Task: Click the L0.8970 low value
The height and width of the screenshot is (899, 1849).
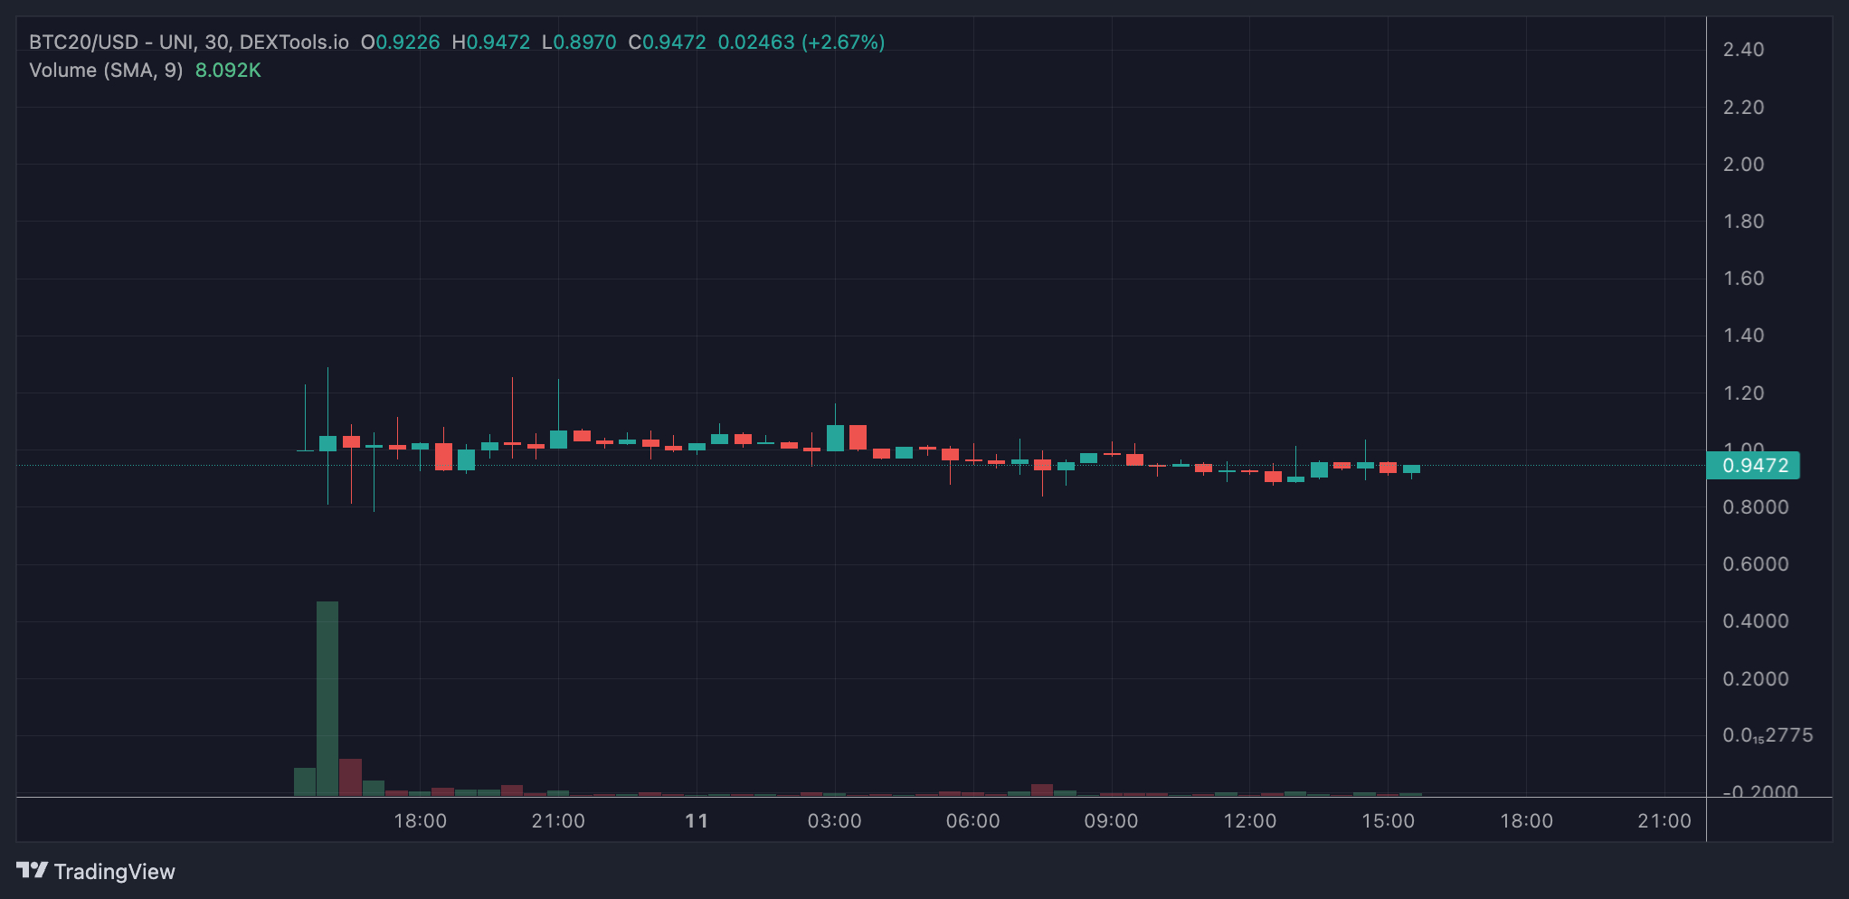Action: coord(579,43)
